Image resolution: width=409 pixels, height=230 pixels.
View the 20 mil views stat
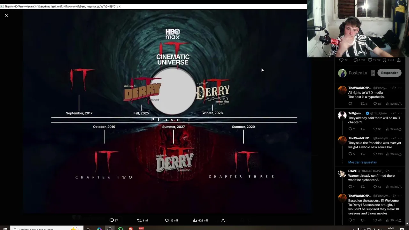coord(392,220)
